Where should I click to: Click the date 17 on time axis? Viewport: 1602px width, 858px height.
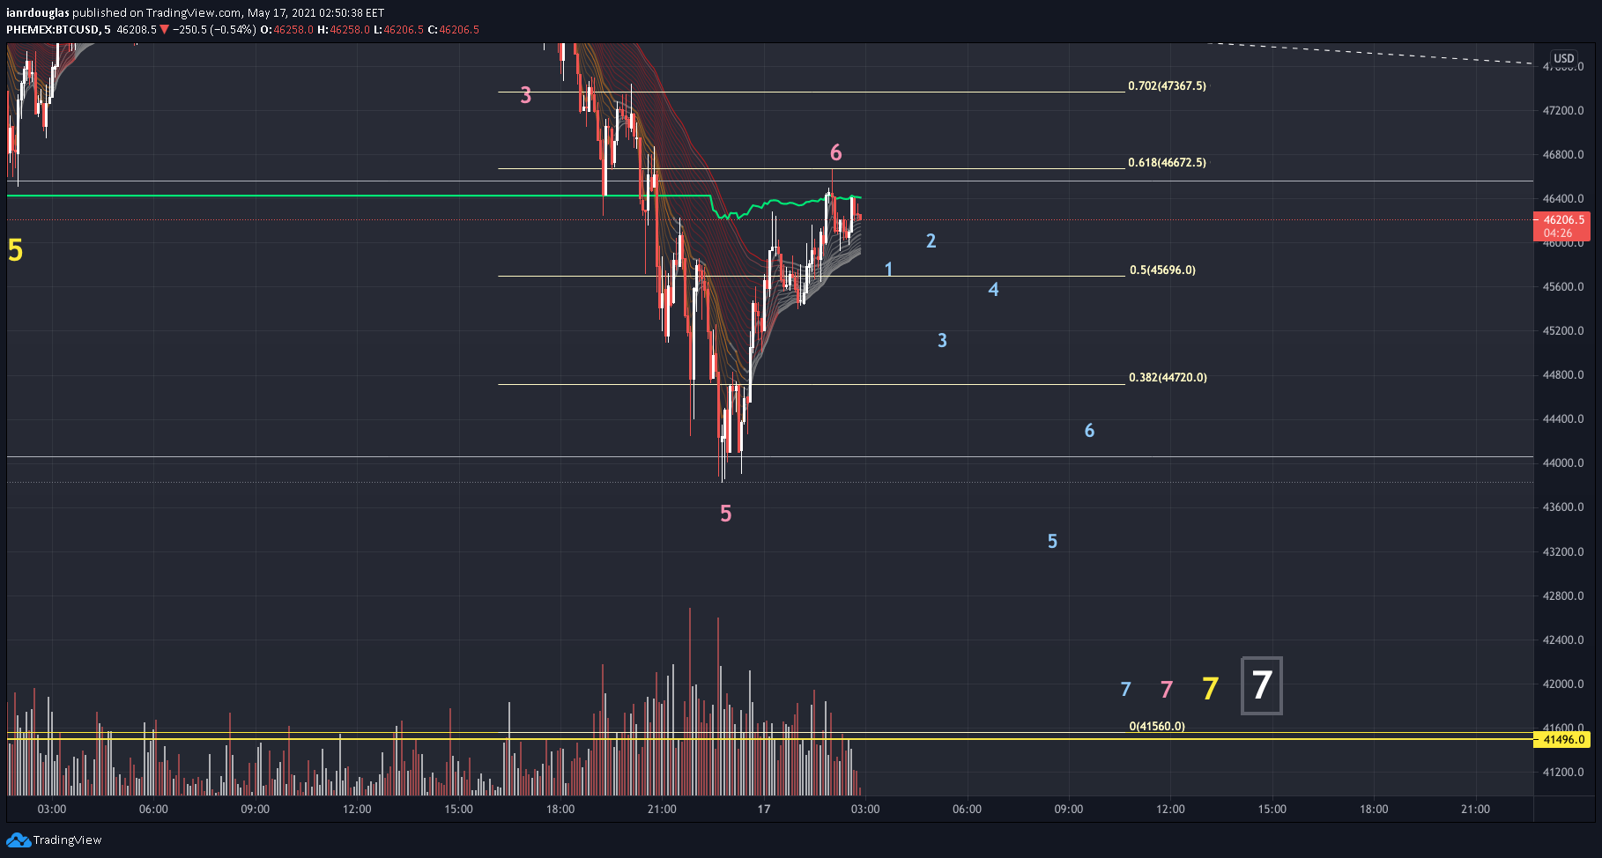coord(763,810)
